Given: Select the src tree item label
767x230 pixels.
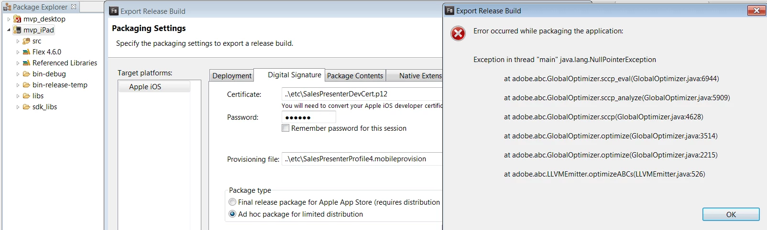Looking at the screenshot, I should click(x=37, y=41).
